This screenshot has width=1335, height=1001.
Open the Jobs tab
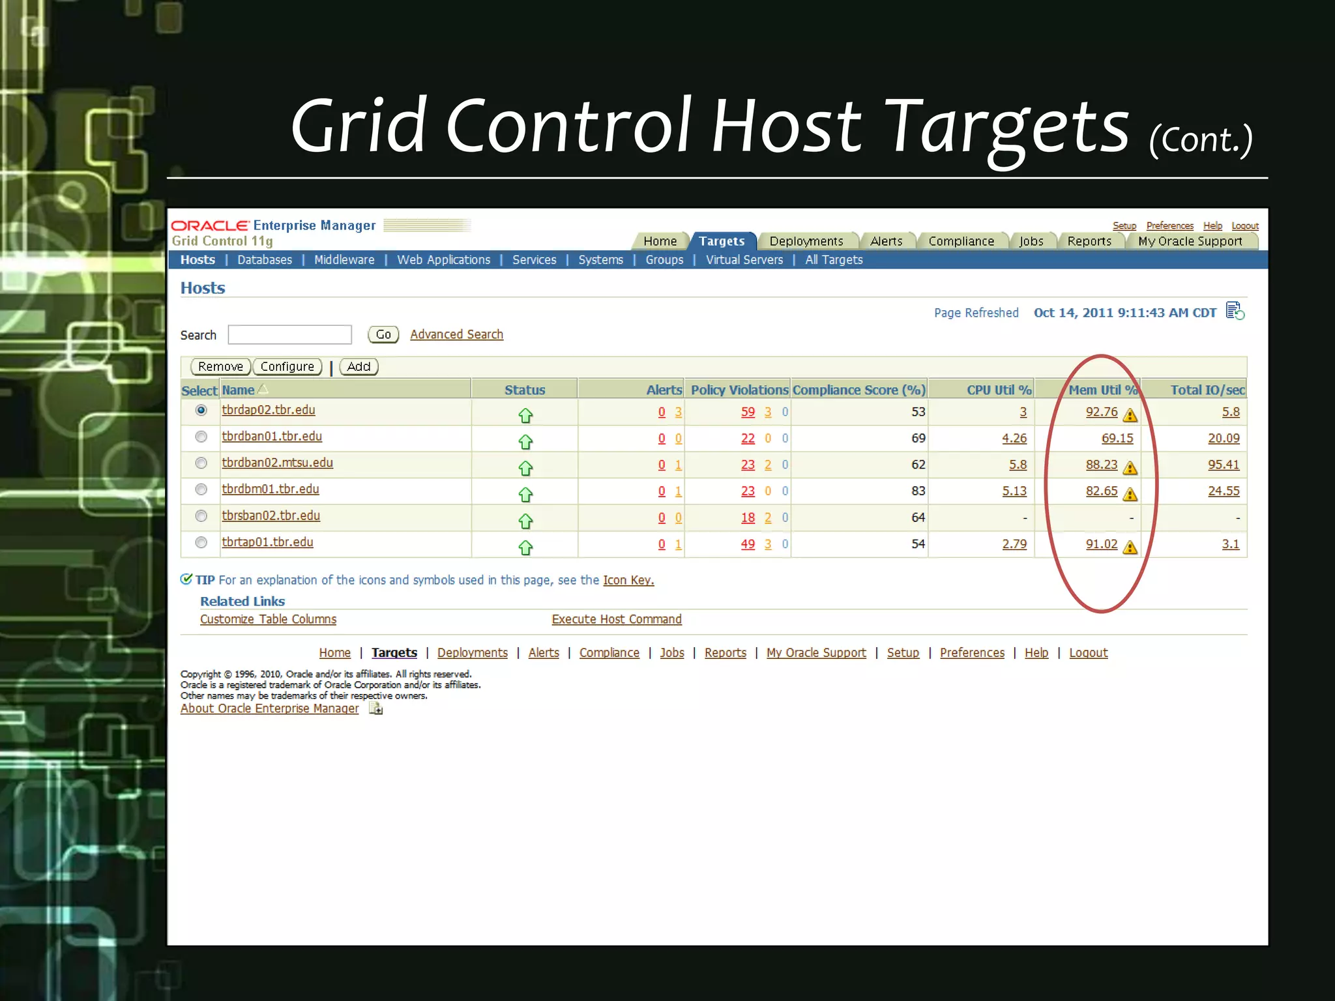[1031, 241]
